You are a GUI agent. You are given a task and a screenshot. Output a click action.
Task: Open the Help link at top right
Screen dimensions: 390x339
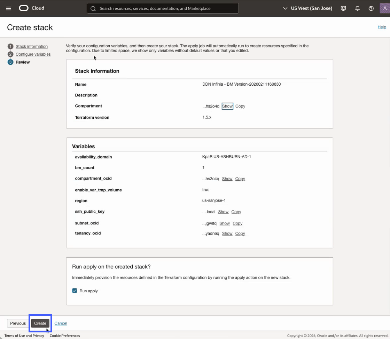point(382,27)
